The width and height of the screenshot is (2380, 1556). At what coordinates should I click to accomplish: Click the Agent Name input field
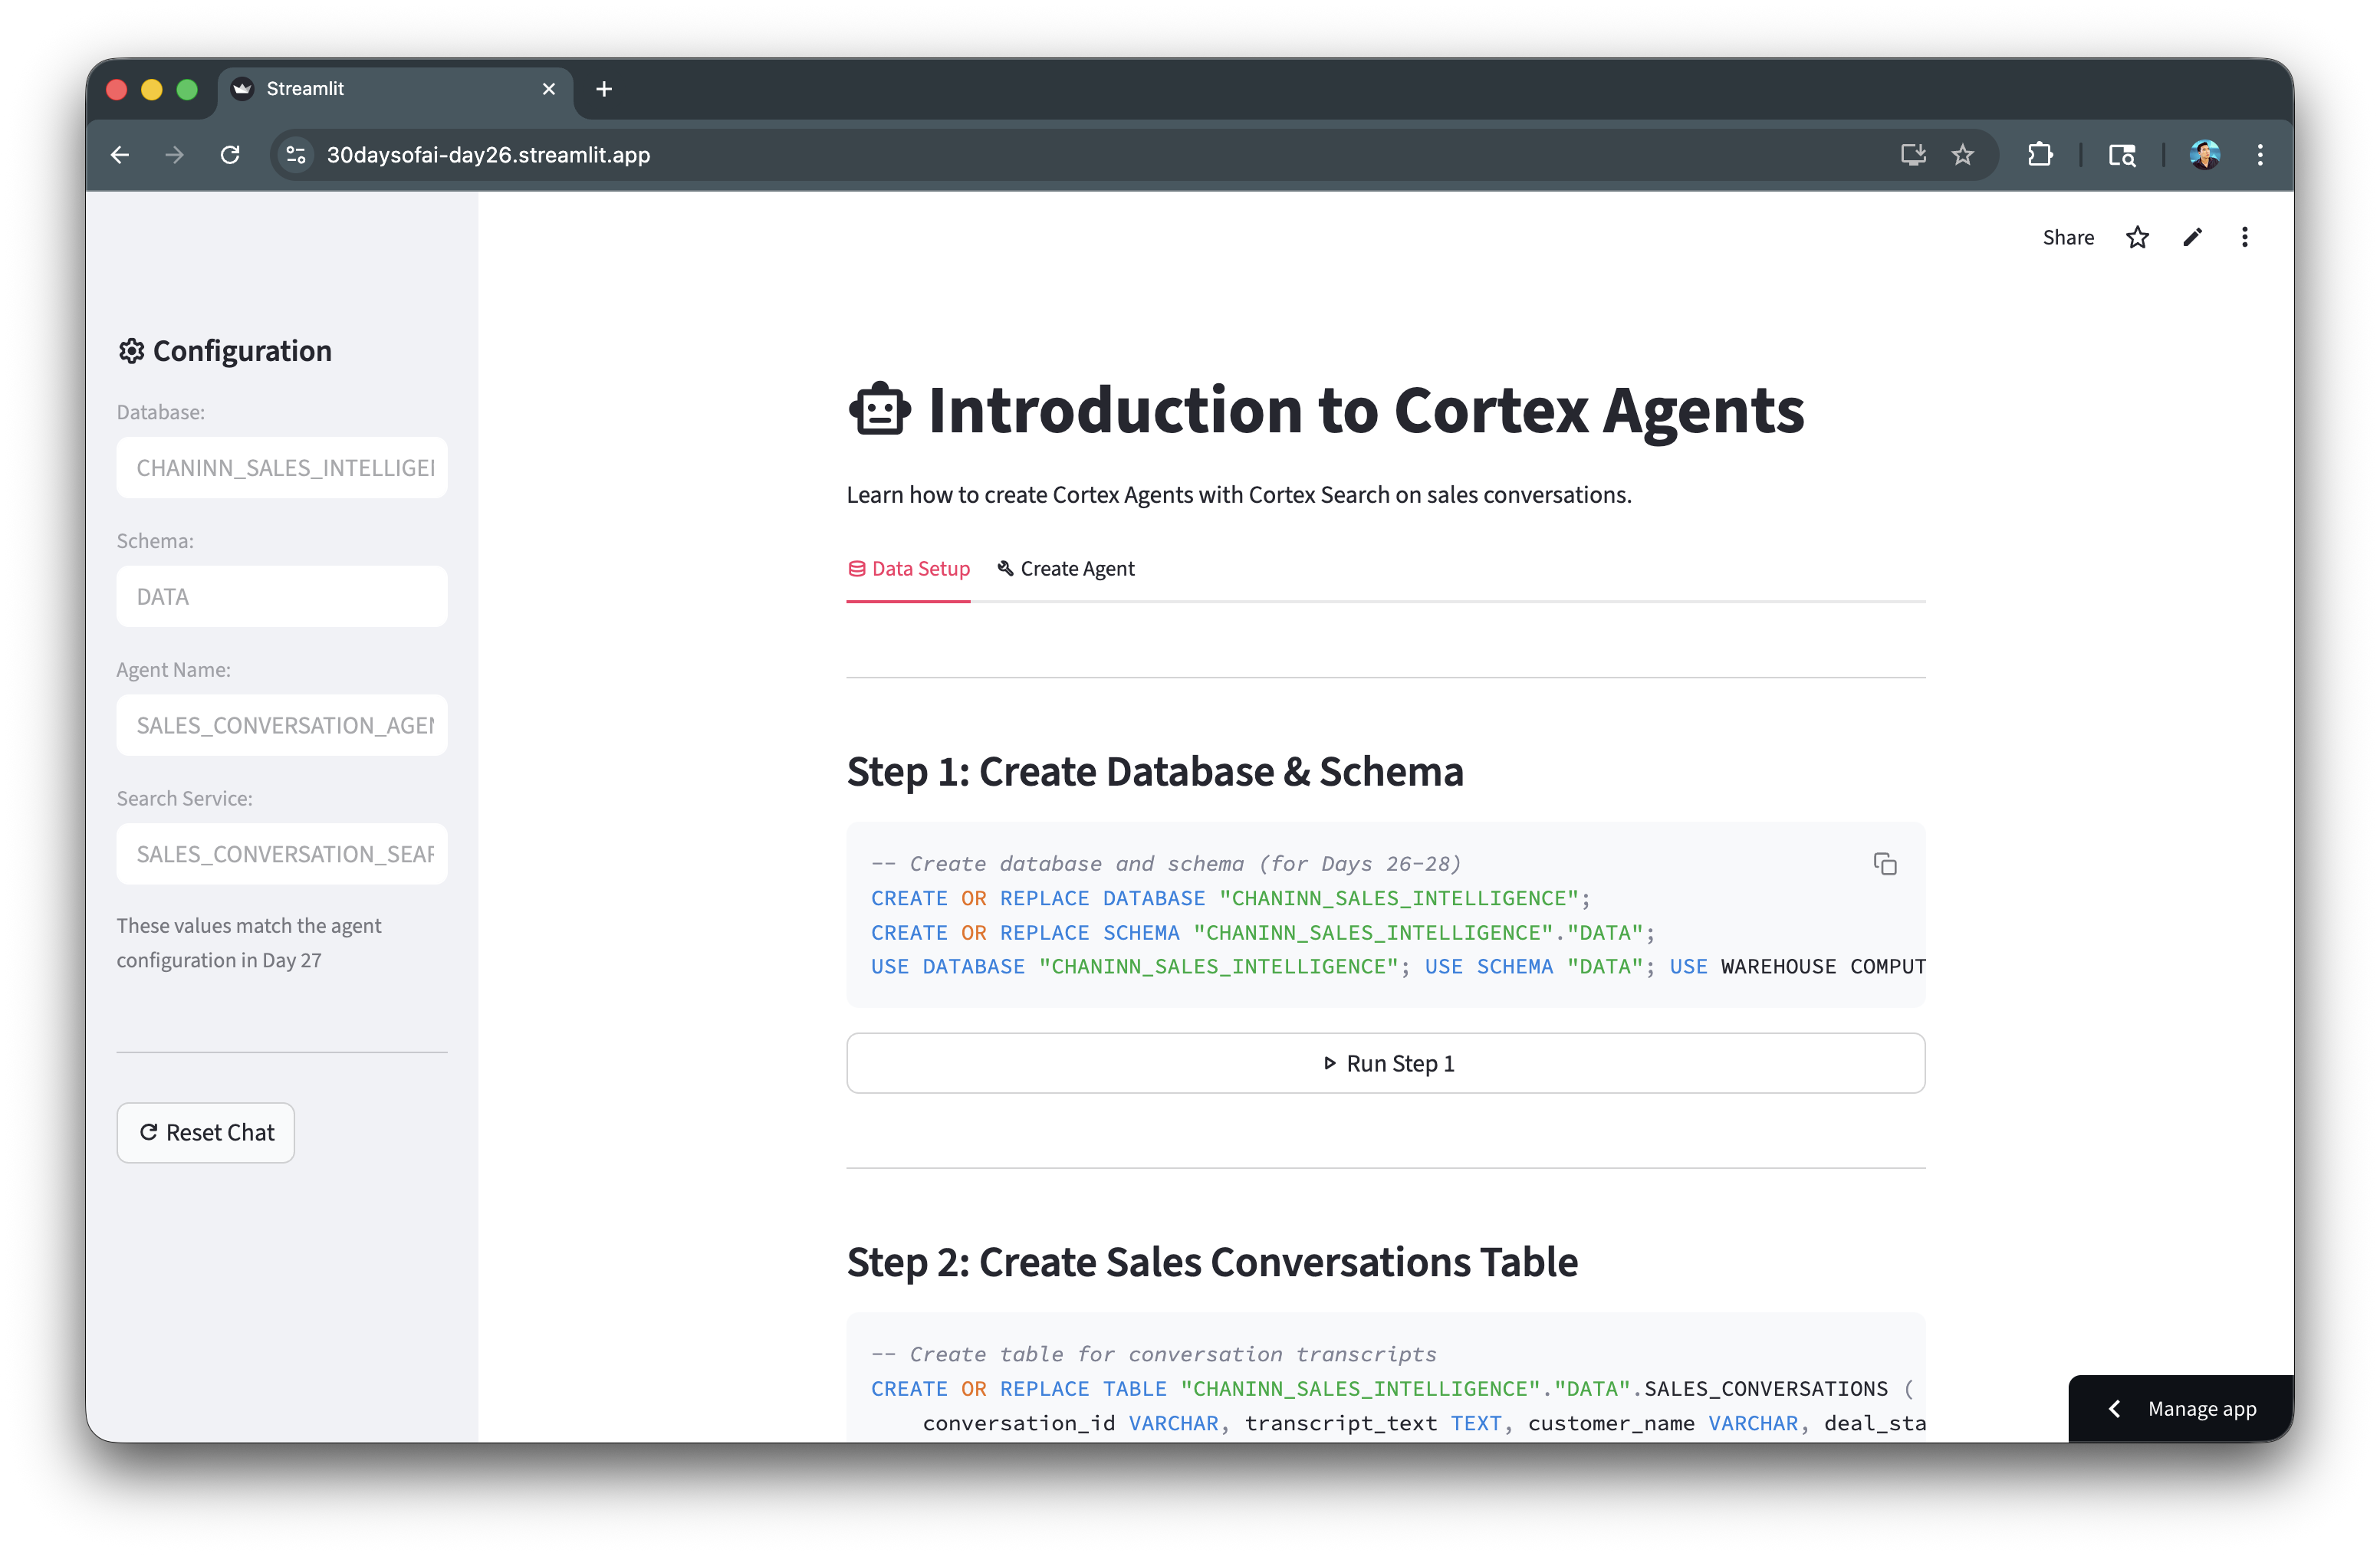[282, 724]
